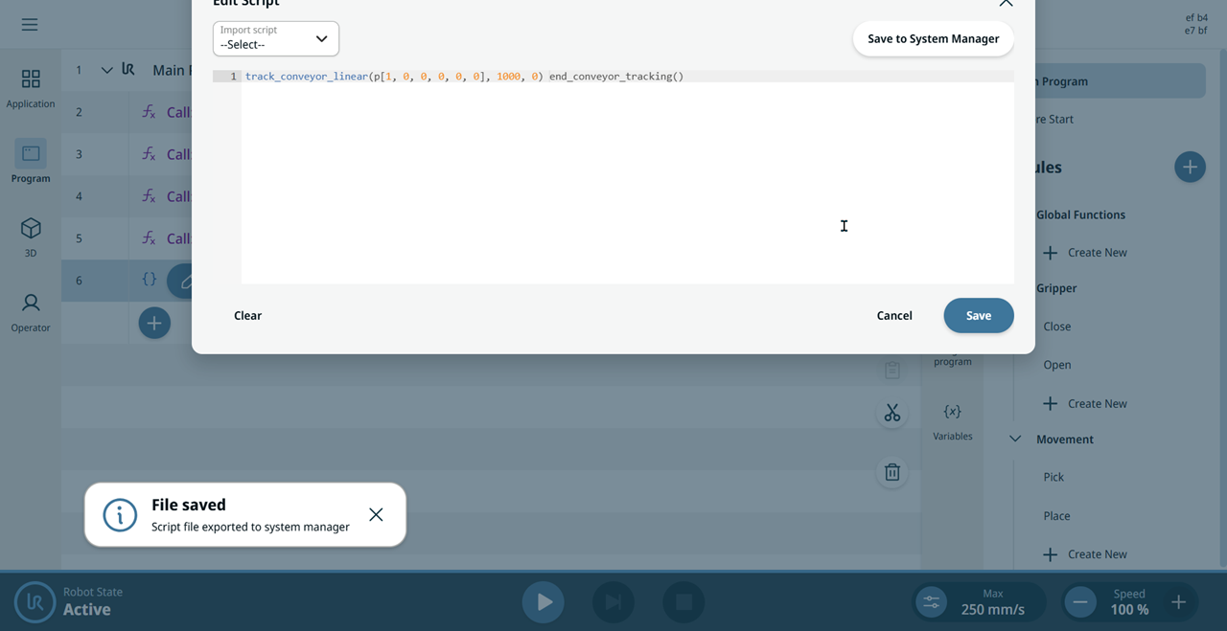Click the Save button in dialog
Image resolution: width=1227 pixels, height=631 pixels.
pyautogui.click(x=979, y=316)
